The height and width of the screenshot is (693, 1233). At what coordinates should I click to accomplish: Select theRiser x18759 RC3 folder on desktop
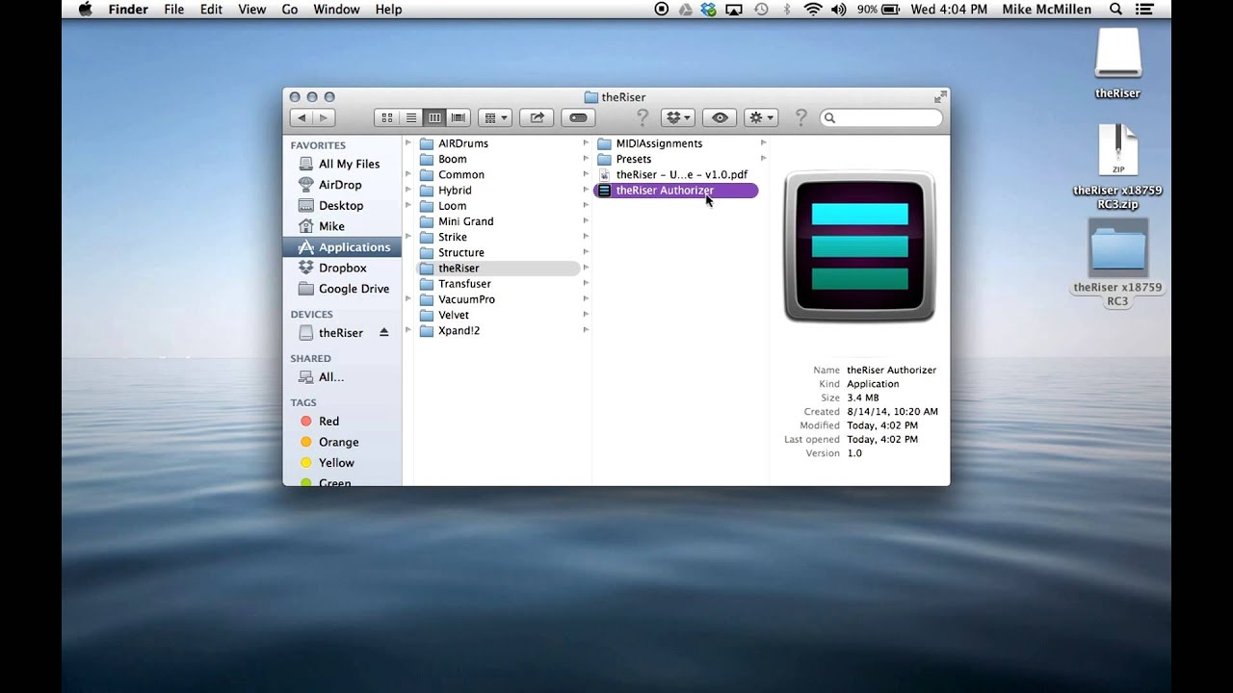1117,263
